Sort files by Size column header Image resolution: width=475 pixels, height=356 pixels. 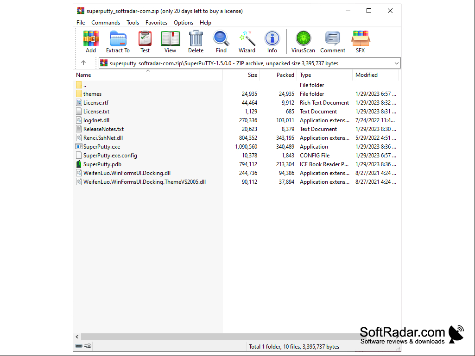point(241,75)
